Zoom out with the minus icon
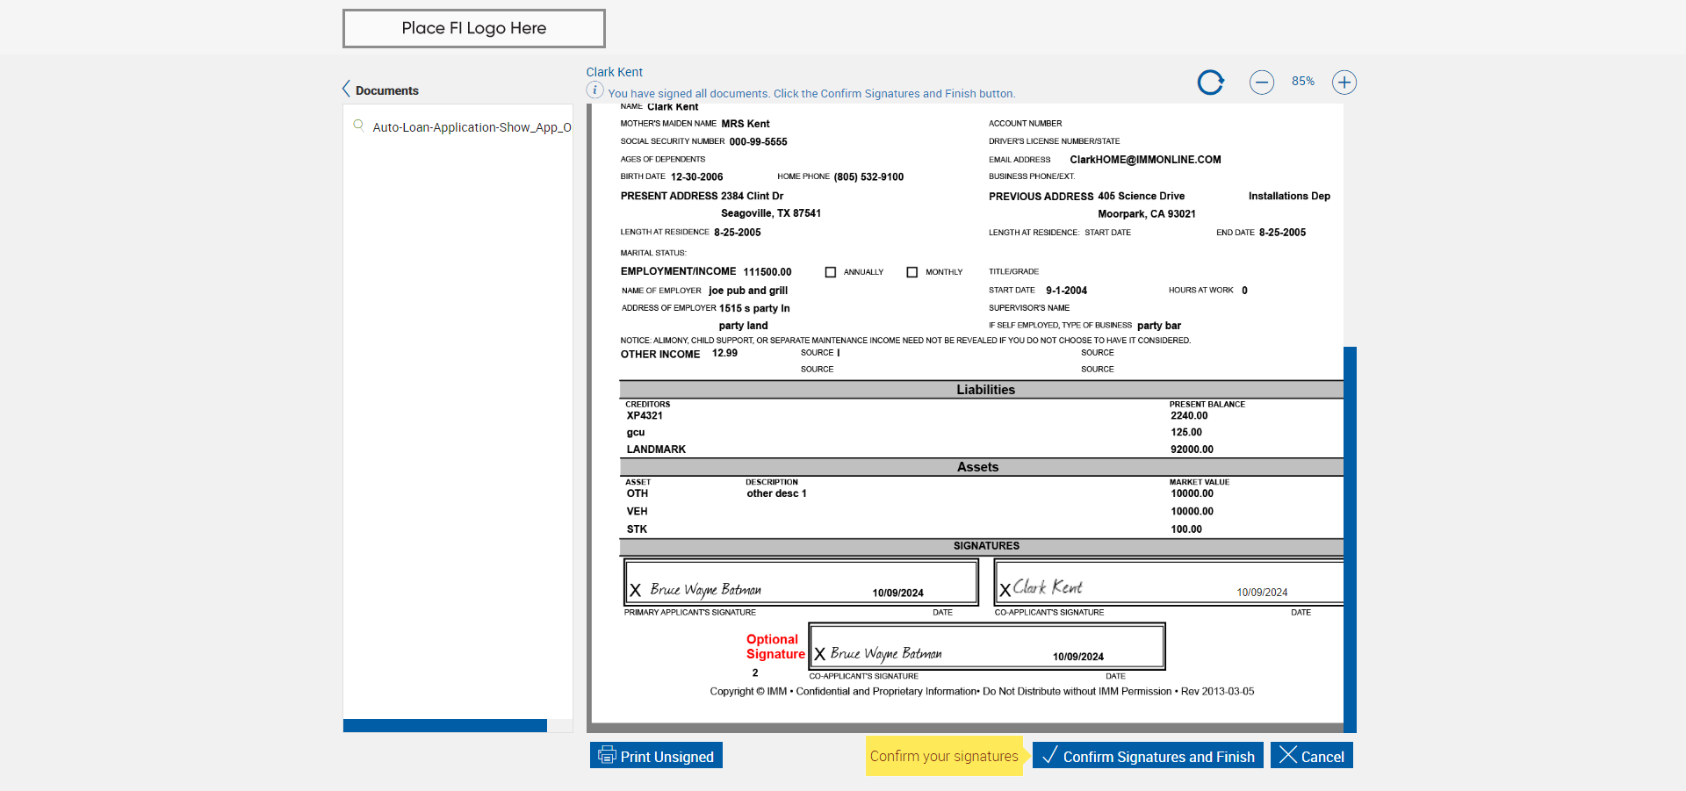This screenshot has width=1686, height=791. coord(1262,83)
